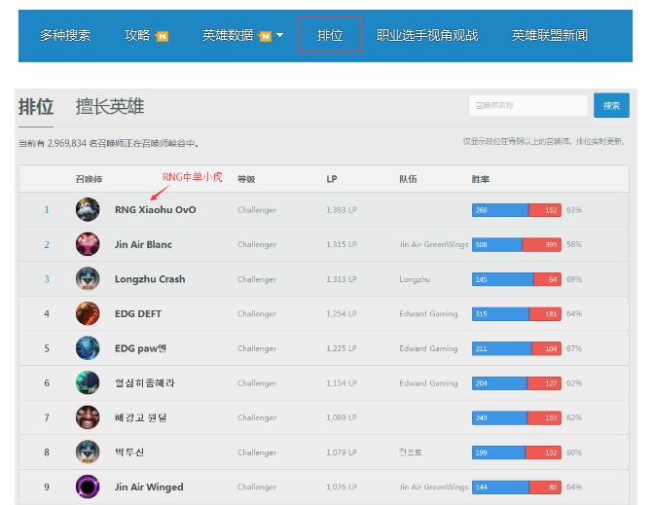Click the blue 搜索 button
The height and width of the screenshot is (505, 655).
(x=611, y=105)
